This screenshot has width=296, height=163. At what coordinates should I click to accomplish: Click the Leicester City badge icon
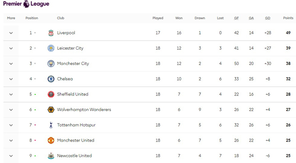(51, 48)
